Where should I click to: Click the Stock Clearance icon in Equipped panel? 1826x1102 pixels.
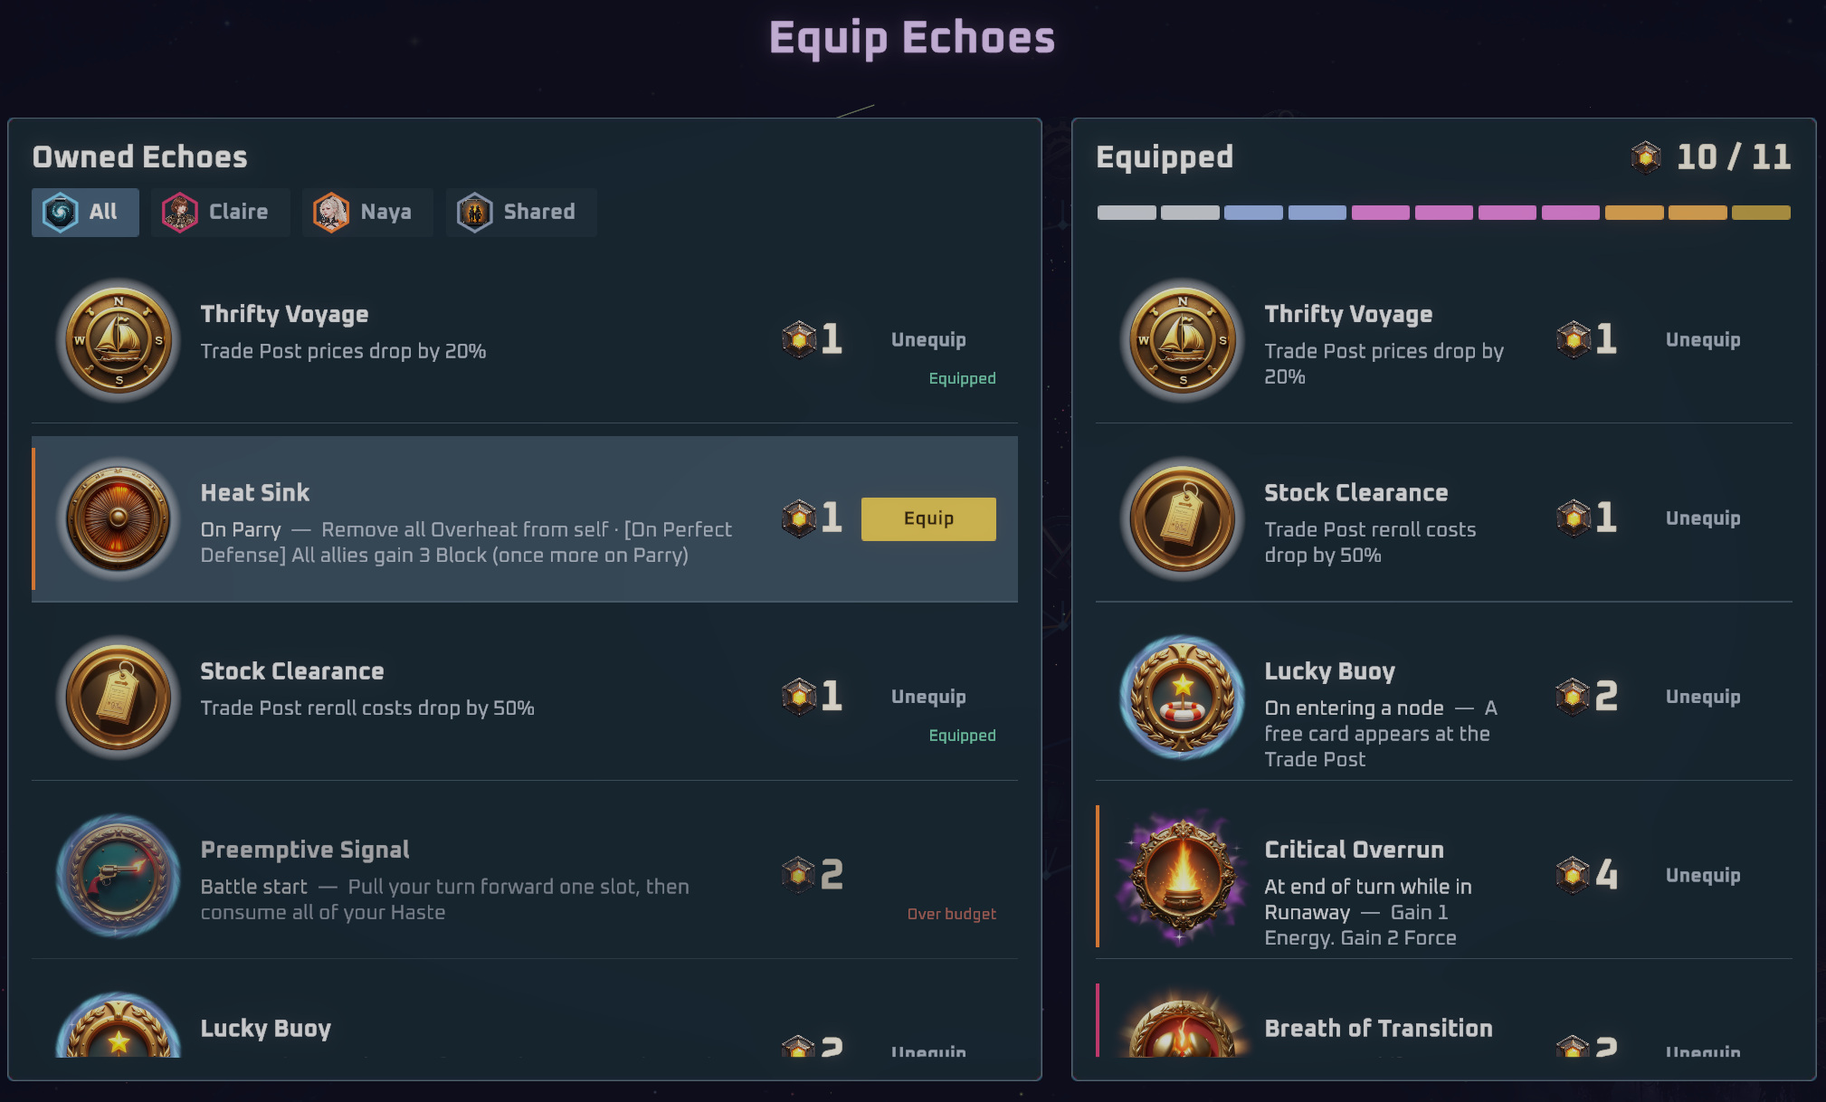(1183, 518)
